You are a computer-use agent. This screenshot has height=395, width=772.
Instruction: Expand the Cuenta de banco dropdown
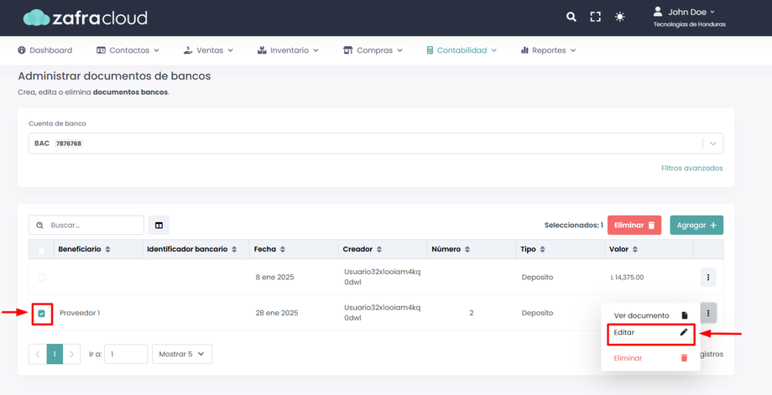(x=712, y=143)
